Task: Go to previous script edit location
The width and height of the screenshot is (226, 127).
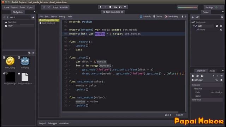Action: [x=182, y=17]
